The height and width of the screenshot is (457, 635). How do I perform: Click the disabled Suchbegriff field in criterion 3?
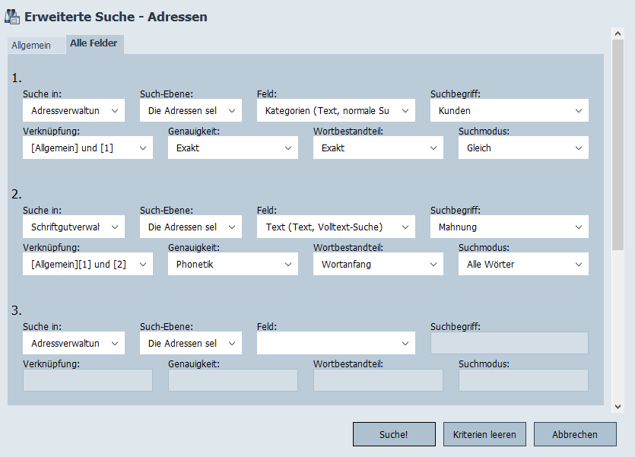[510, 343]
